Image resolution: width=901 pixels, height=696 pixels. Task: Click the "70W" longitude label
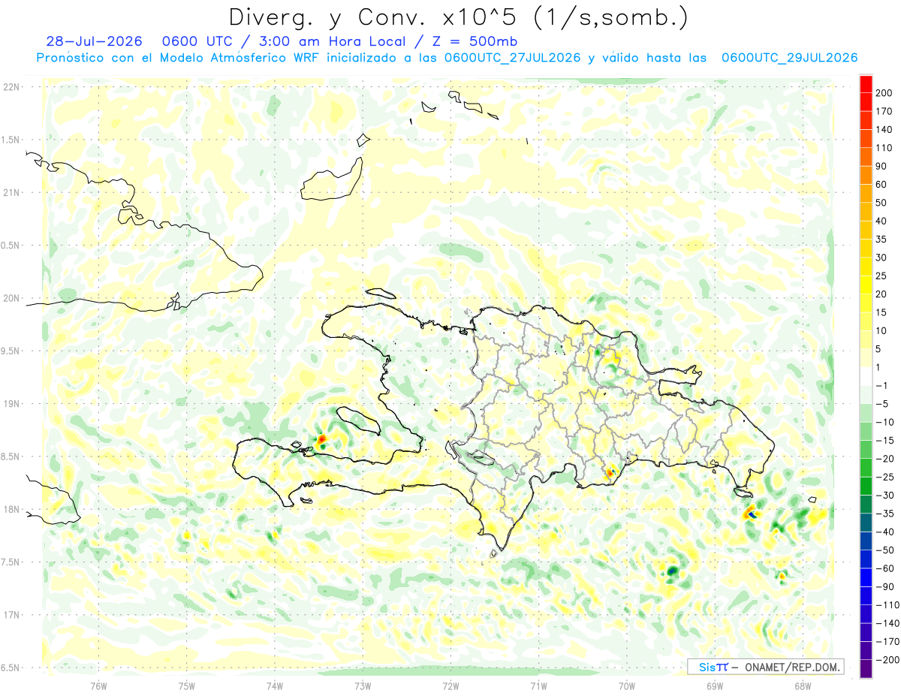point(627,685)
